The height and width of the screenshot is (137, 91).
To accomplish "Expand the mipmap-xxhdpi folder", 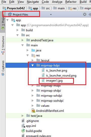I will tap(33, 96).
